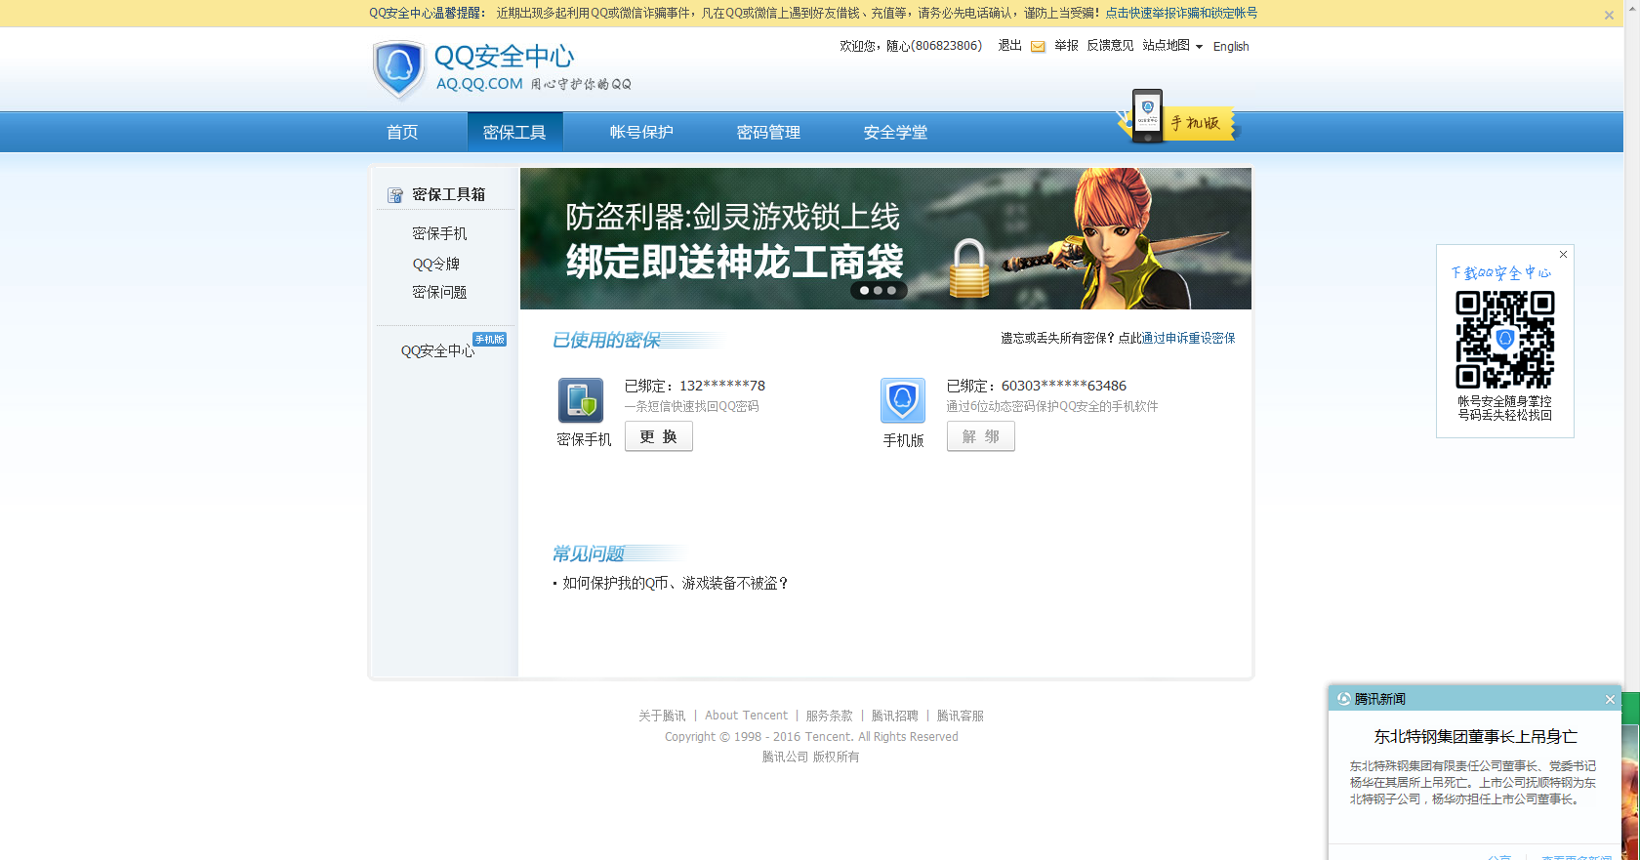
Task: Open the 腾讯客服 footer link
Action: (960, 716)
